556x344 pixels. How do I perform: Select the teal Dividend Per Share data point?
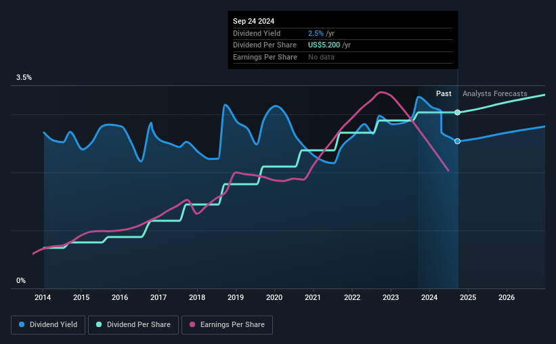click(x=457, y=112)
